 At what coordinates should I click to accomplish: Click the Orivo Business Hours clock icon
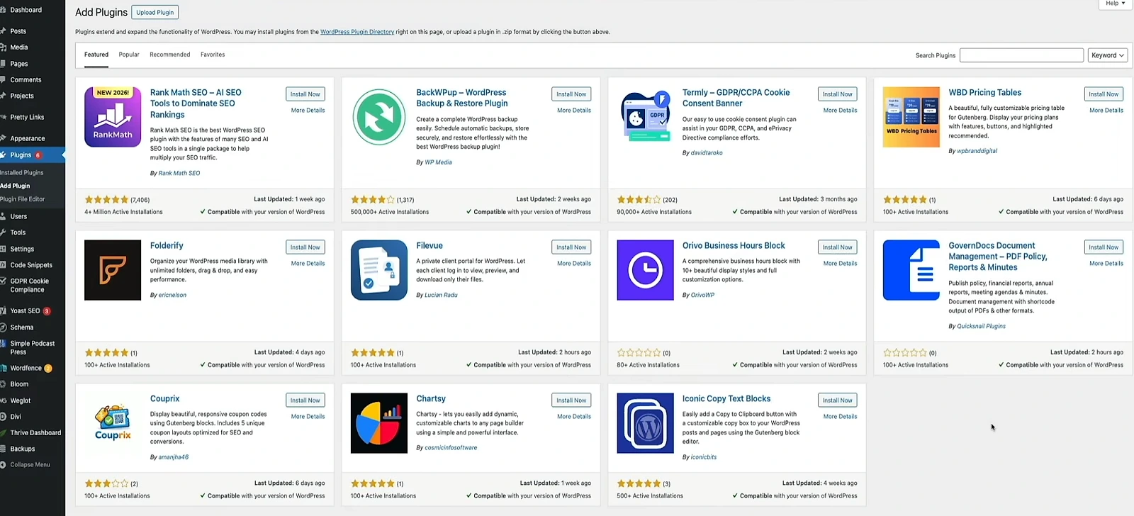[645, 270]
